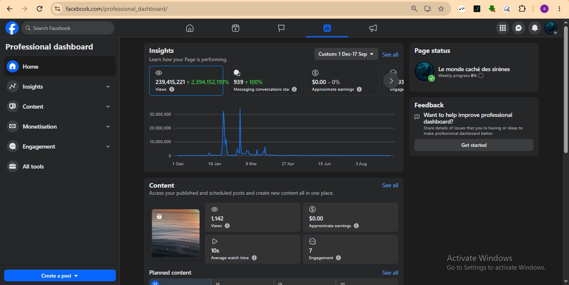The width and height of the screenshot is (569, 285).
Task: Select the Professional dashboard chart icon tab
Action: coord(327,28)
